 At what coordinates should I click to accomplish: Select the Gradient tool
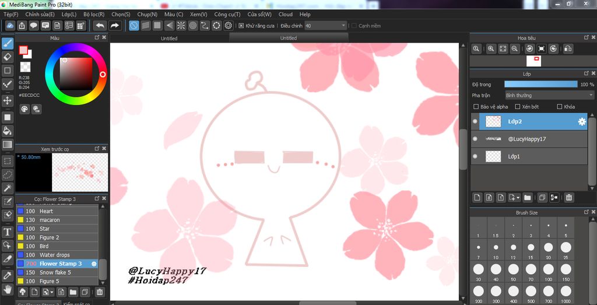8,145
